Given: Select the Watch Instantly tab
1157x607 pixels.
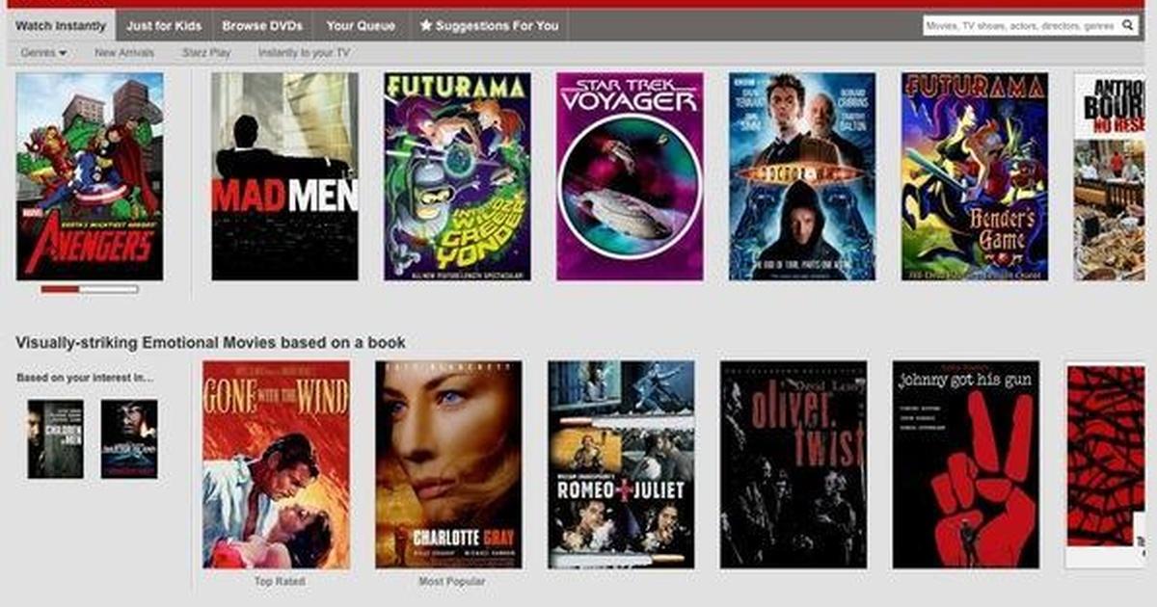Looking at the screenshot, I should click(60, 26).
